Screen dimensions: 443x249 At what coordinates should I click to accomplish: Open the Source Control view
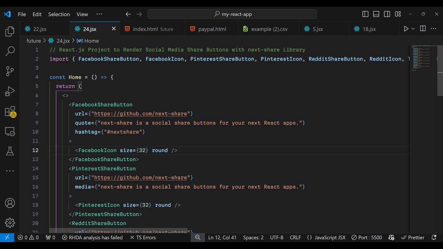pos(10,71)
